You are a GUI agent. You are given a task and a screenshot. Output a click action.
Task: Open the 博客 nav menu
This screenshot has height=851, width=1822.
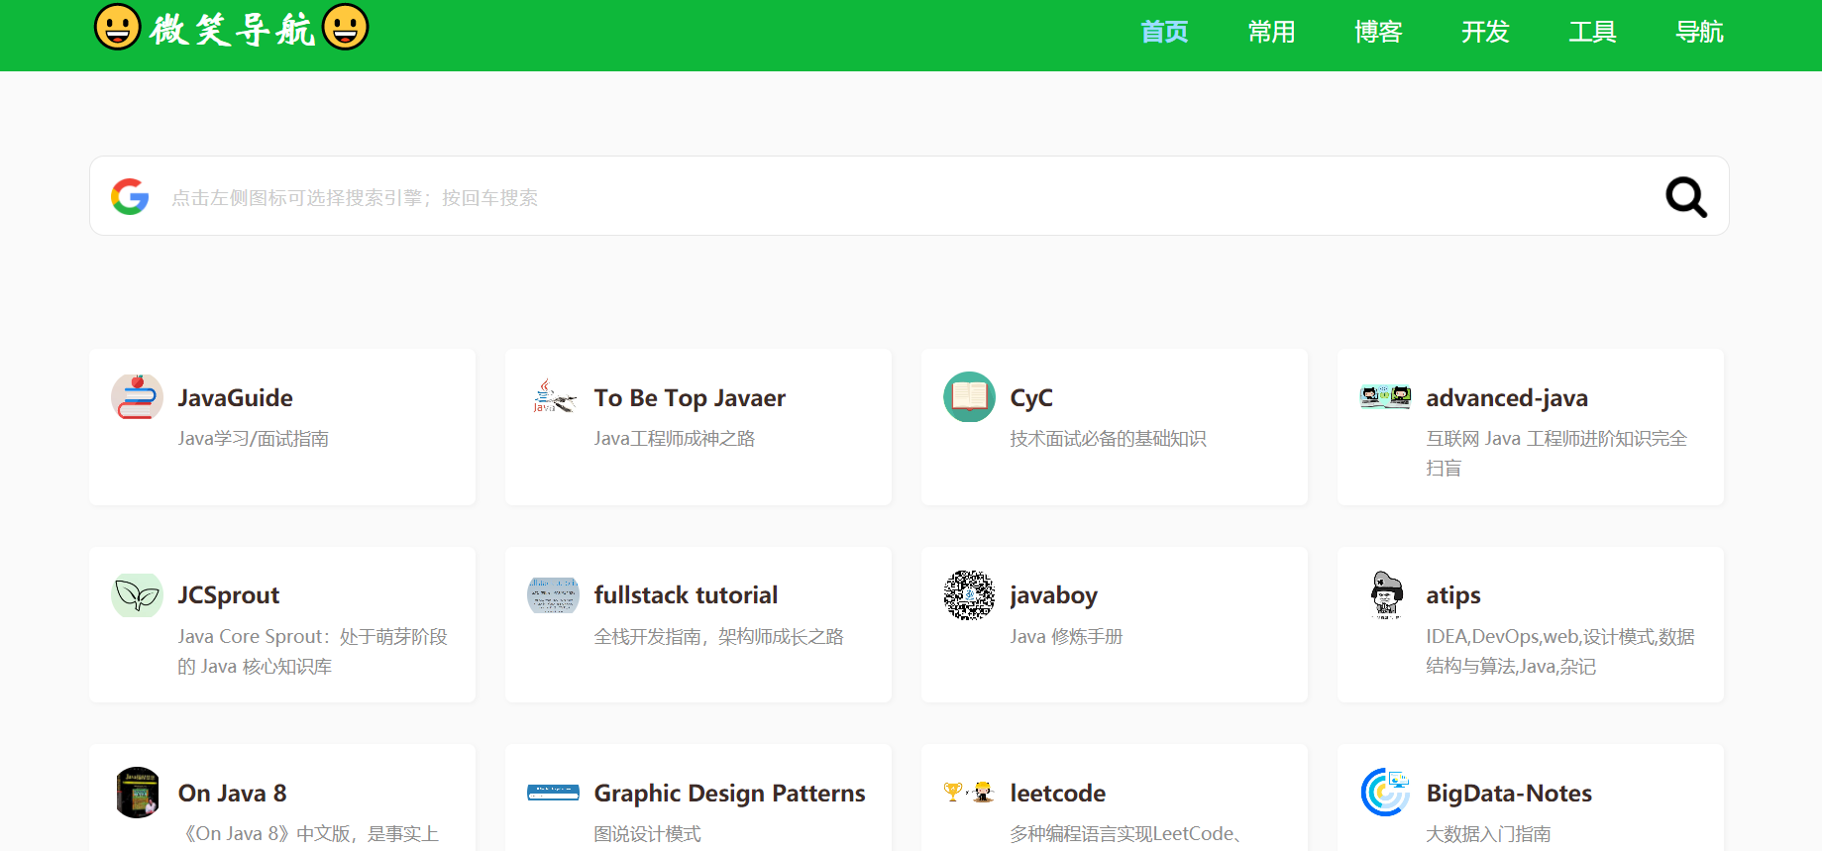[x=1378, y=32]
